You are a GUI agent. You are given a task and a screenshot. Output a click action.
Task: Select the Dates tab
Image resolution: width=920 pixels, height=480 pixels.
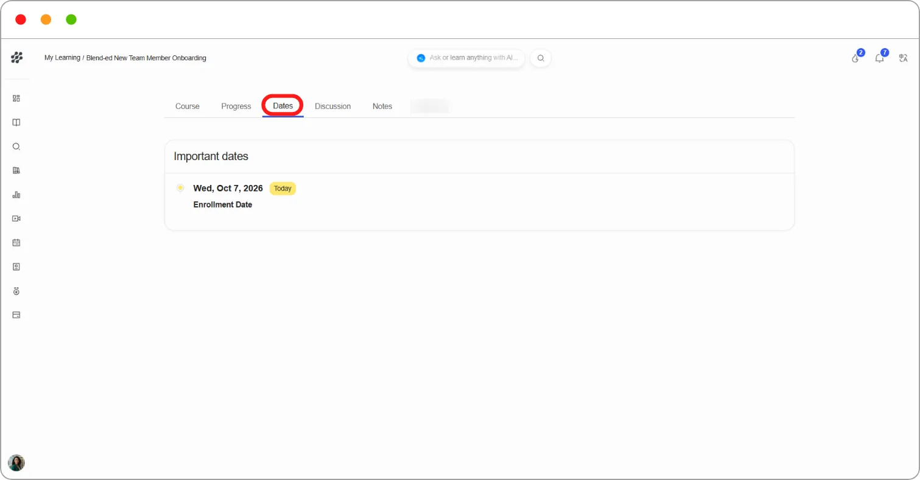click(283, 106)
